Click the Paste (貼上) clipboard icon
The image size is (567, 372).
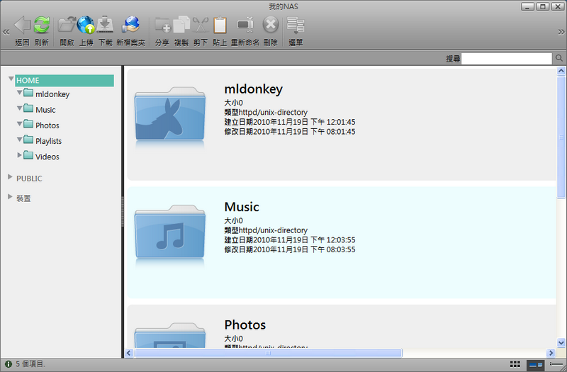click(x=220, y=26)
